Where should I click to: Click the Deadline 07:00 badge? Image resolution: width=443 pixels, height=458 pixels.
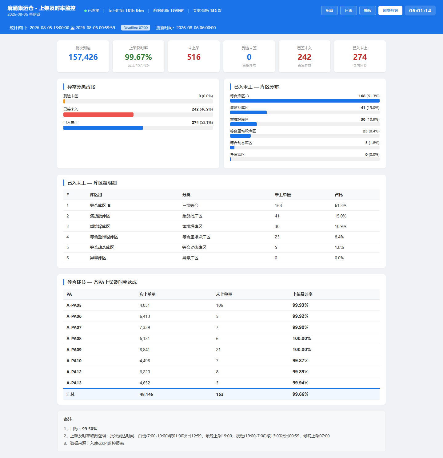click(x=136, y=28)
